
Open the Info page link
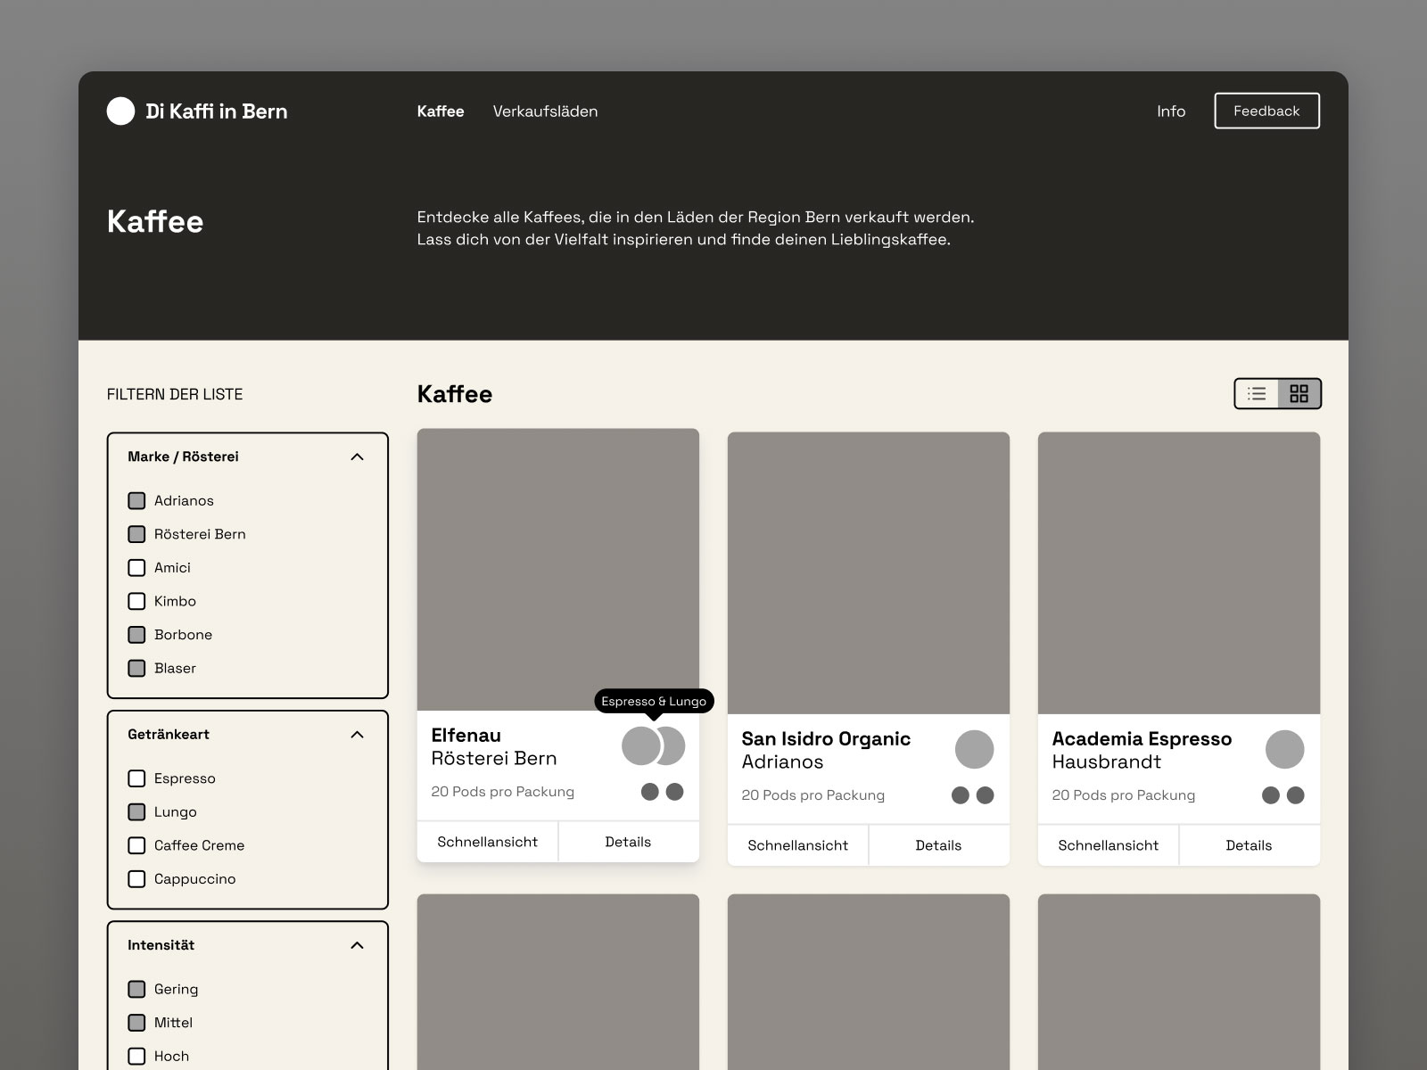pos(1171,111)
